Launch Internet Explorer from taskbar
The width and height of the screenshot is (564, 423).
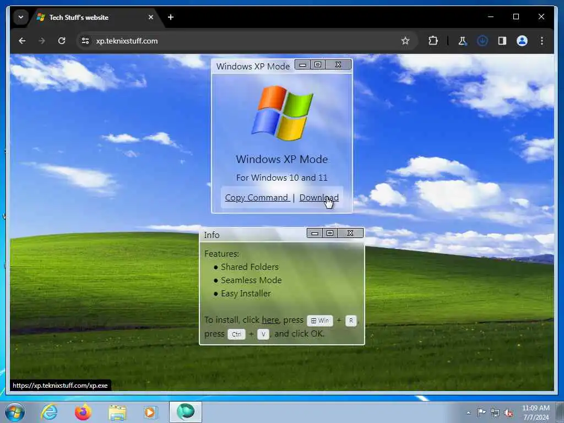[49, 412]
